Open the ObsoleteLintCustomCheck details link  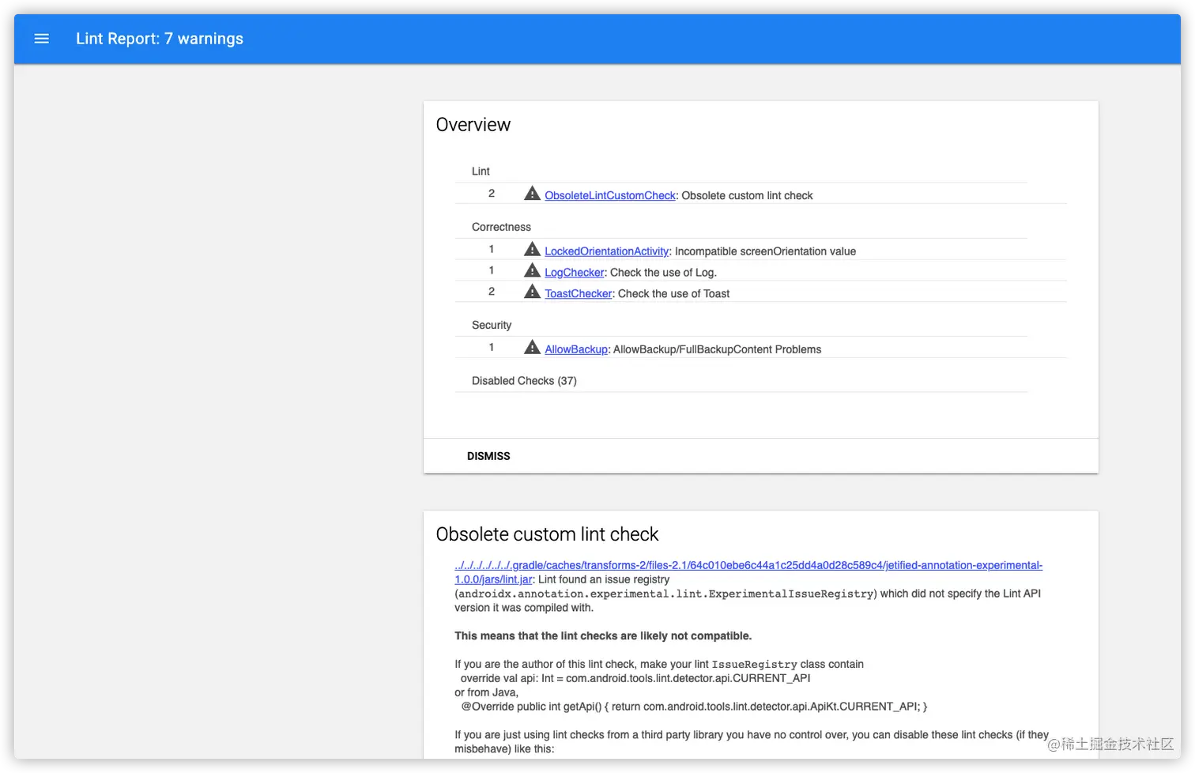pyautogui.click(x=609, y=195)
